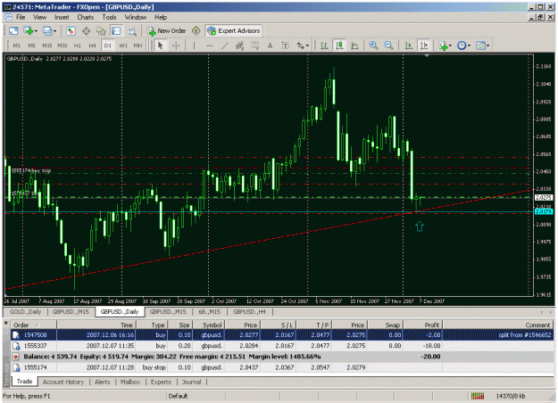This screenshot has width=558, height=403.
Task: Open the Market Watch window icon
Action: (71, 31)
